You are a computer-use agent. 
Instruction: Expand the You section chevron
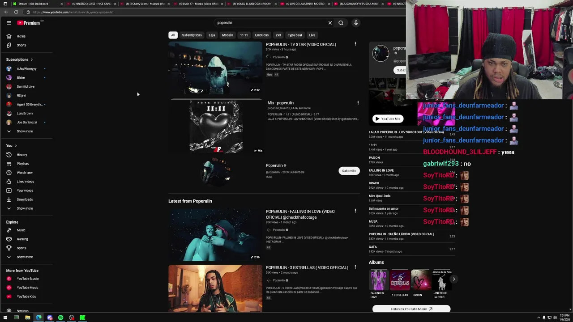(x=16, y=146)
